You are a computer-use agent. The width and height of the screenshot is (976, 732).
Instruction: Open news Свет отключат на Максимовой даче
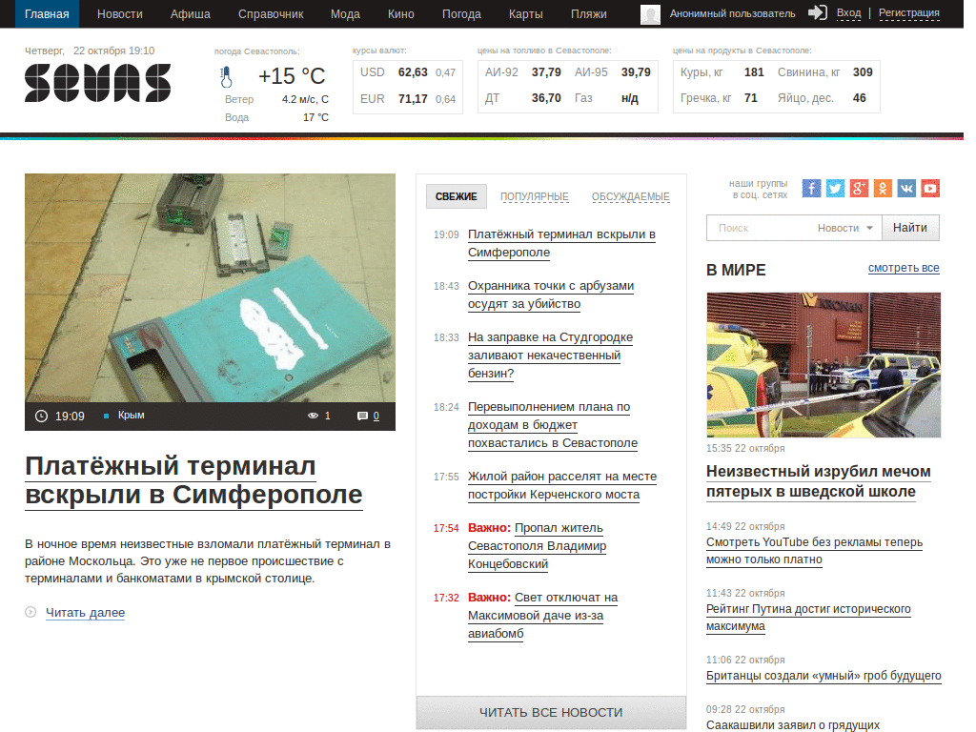coord(542,616)
